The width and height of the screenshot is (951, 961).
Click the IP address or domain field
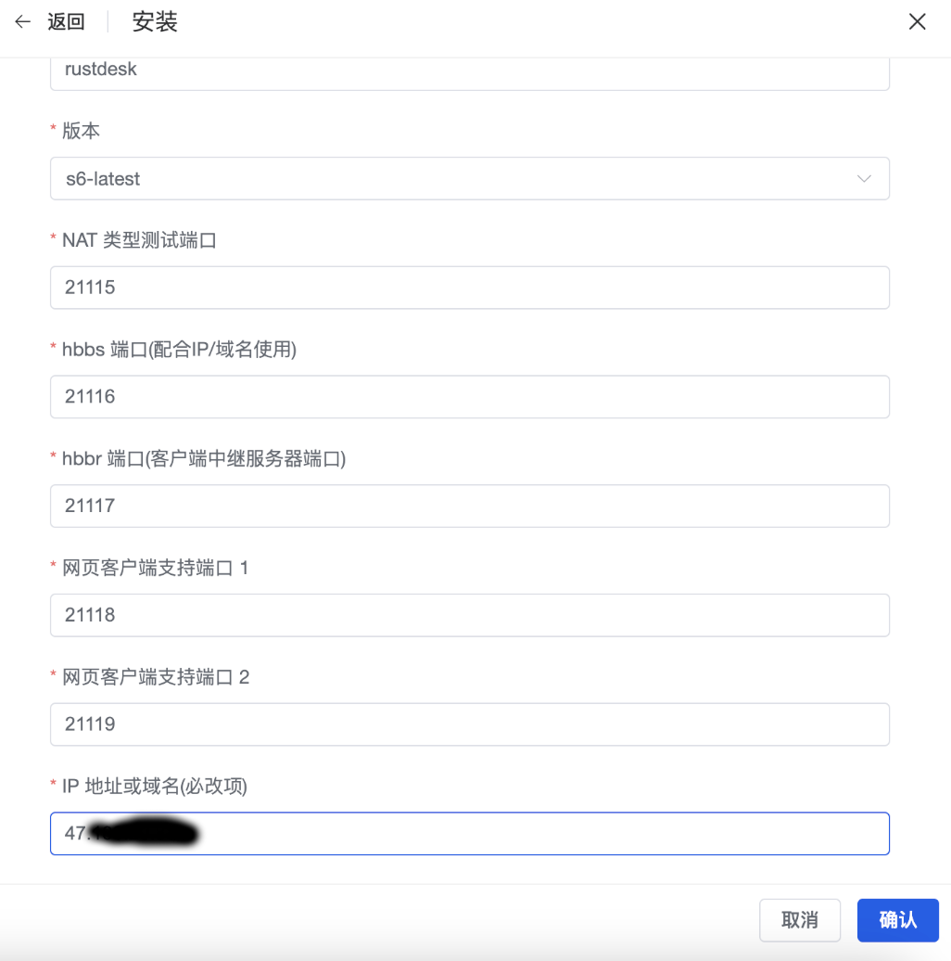(470, 834)
